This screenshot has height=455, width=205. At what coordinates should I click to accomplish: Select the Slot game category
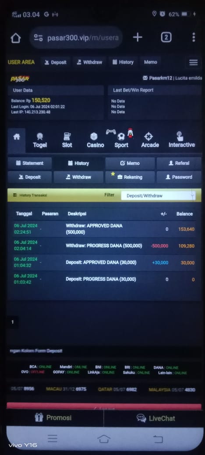pos(67,140)
